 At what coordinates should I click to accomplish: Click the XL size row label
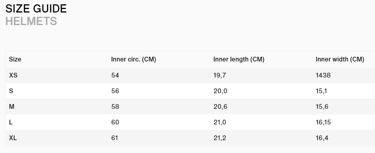click(x=13, y=138)
